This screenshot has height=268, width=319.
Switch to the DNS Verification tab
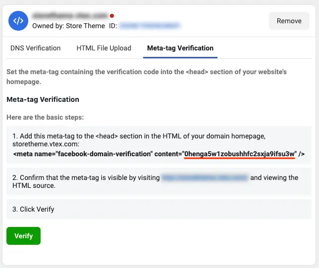coord(36,48)
